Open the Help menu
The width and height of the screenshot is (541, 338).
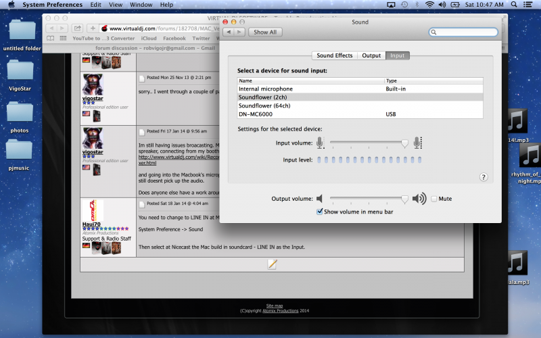[166, 5]
